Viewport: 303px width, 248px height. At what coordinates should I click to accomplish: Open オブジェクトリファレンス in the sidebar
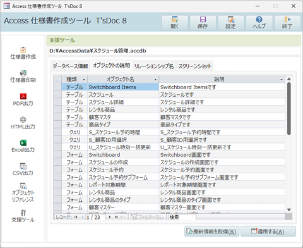pos(23,192)
